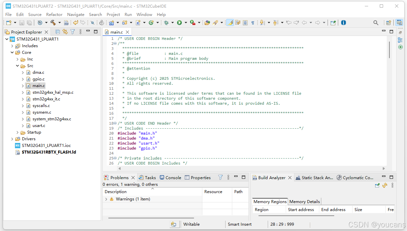Collapse STM32G431_LPUART1 project node
The height and width of the screenshot is (231, 407).
click(7, 39)
